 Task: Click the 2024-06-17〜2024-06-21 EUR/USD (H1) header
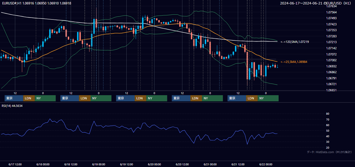point(315,3)
